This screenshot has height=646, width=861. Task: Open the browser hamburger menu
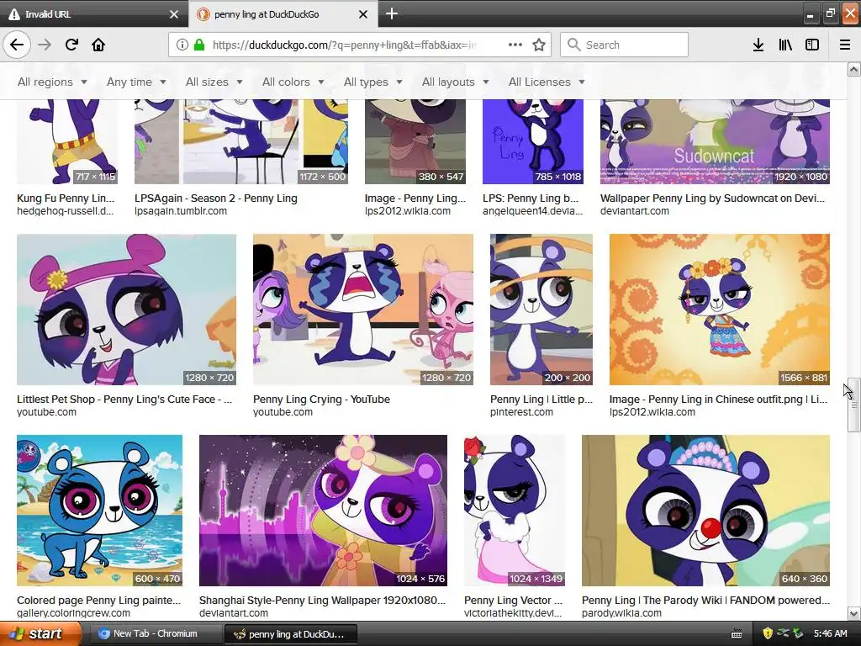(844, 45)
